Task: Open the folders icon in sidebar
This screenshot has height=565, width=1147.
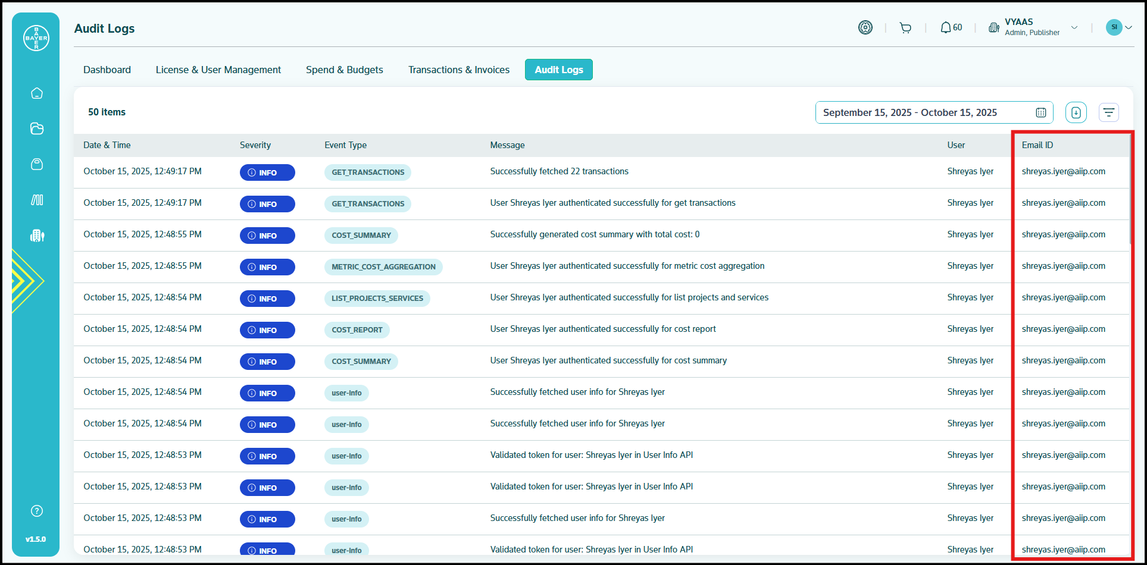Action: (37, 128)
